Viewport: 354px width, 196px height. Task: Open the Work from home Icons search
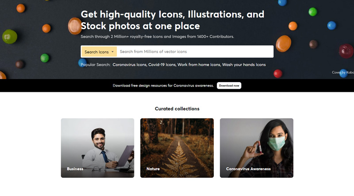(x=199, y=64)
